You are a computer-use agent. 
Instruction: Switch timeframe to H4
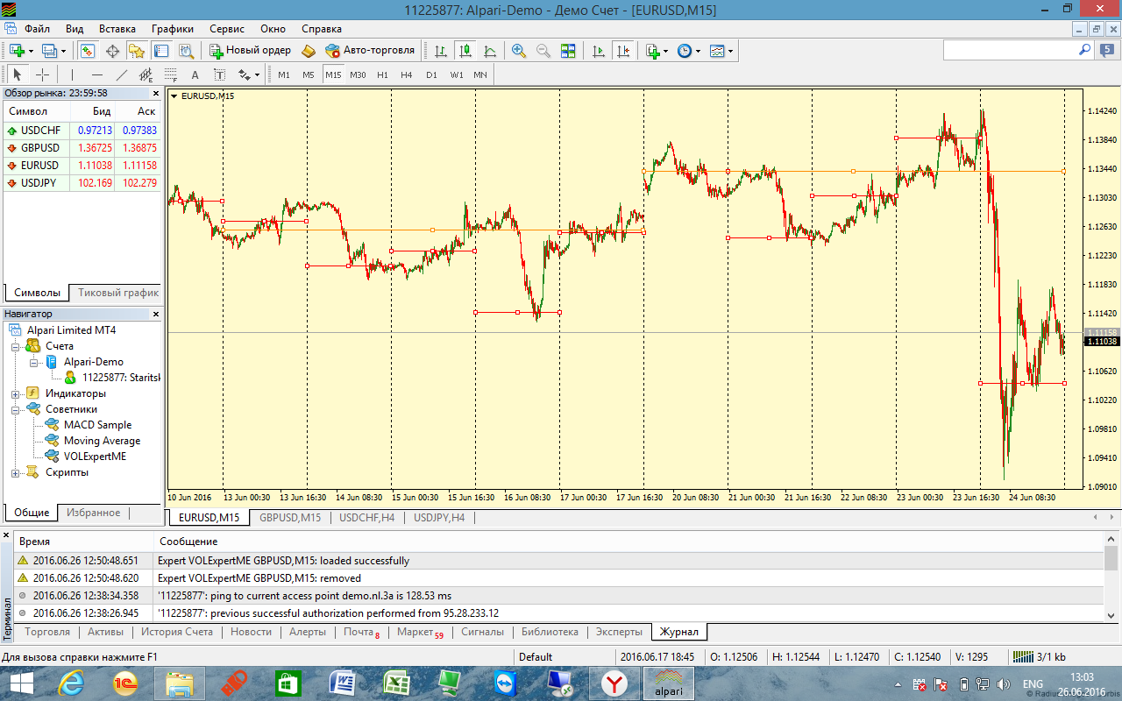407,74
